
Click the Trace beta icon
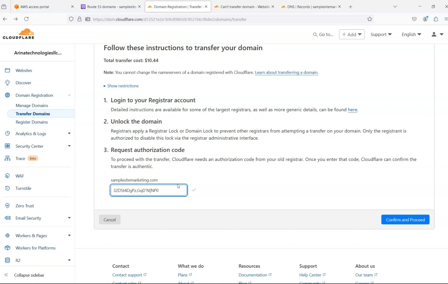coord(8,158)
